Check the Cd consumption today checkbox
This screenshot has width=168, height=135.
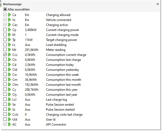[x=5, y=65]
